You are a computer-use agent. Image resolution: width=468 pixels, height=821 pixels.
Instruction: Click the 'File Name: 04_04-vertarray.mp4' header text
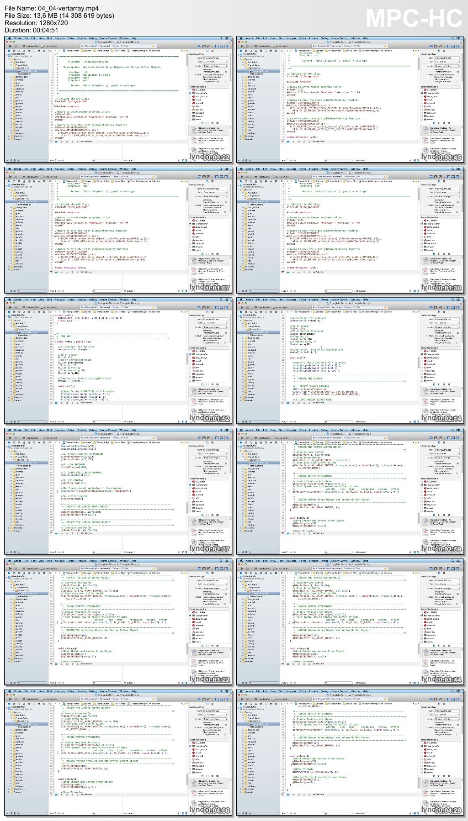tap(52, 8)
